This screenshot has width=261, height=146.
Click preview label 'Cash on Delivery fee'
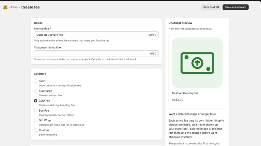coord(185,93)
